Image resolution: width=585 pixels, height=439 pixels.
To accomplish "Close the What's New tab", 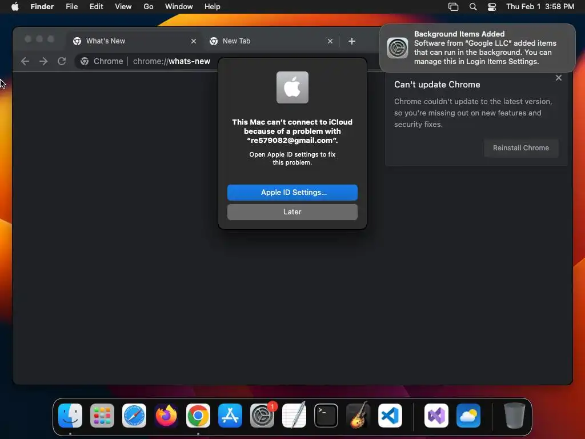I will pyautogui.click(x=194, y=41).
